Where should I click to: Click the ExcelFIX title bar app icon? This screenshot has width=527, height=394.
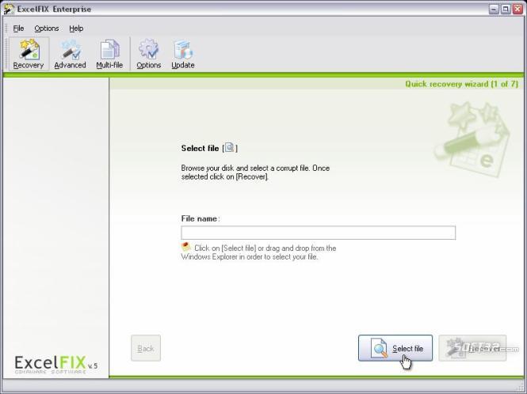9,9
